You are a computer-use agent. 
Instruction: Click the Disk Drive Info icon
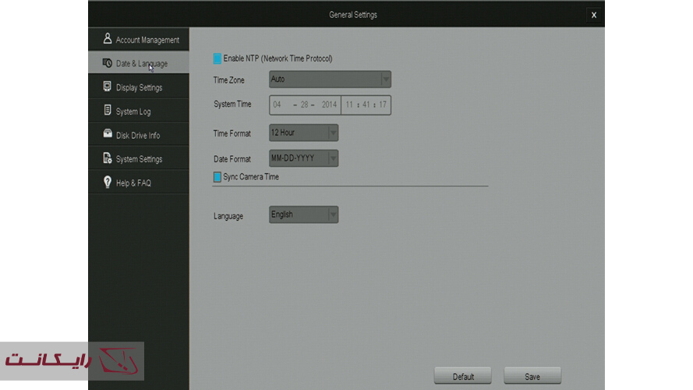click(108, 135)
